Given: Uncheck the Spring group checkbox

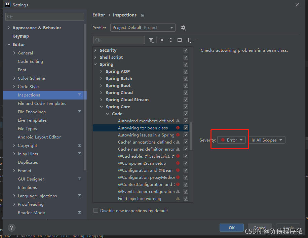Looking at the screenshot, I should point(186,64).
